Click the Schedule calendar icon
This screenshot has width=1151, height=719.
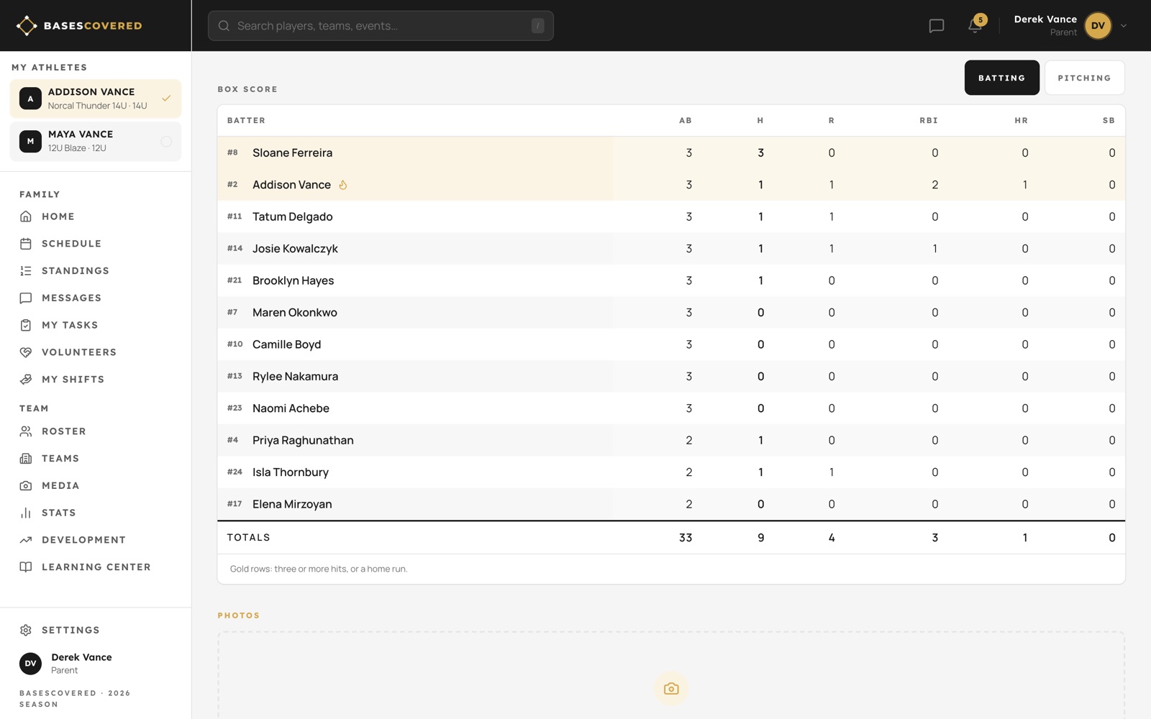(x=26, y=244)
